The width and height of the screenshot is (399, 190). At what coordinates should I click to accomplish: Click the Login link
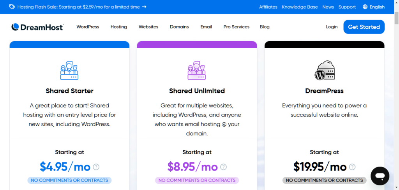point(332,27)
